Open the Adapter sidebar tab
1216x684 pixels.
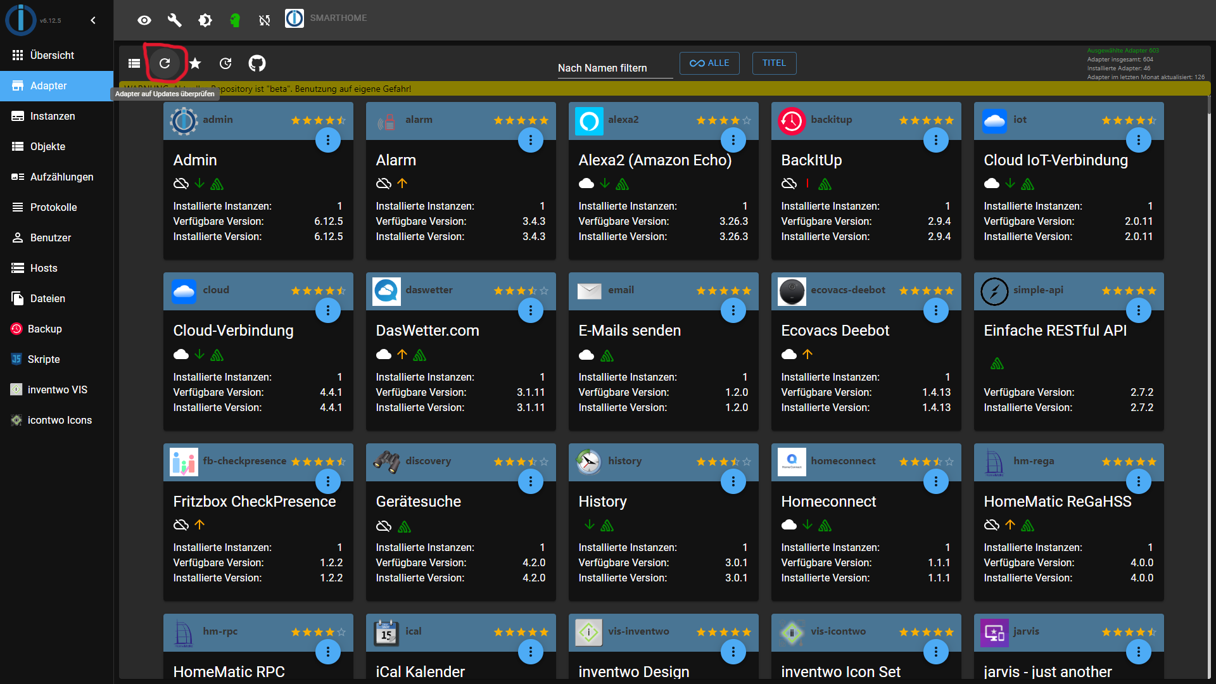click(57, 85)
